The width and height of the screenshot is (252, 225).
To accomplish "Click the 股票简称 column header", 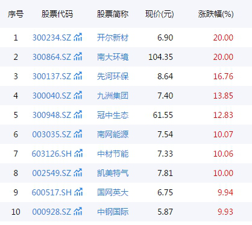I will [113, 14].
